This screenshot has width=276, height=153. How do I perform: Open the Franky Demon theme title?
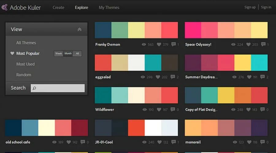point(108,44)
